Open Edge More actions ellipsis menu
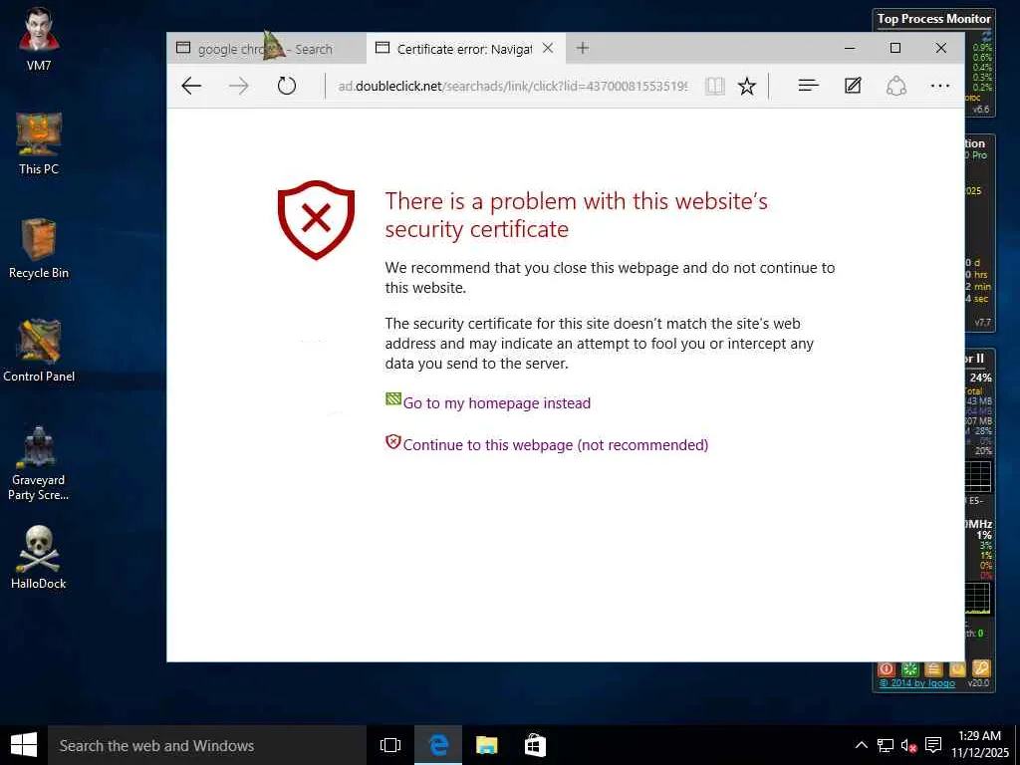 [x=940, y=86]
